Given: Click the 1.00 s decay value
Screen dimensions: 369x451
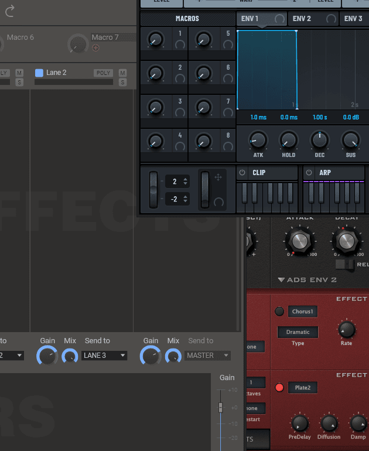Looking at the screenshot, I should pyautogui.click(x=320, y=117).
